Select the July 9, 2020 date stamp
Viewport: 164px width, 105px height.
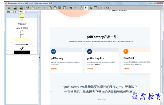[22, 28]
